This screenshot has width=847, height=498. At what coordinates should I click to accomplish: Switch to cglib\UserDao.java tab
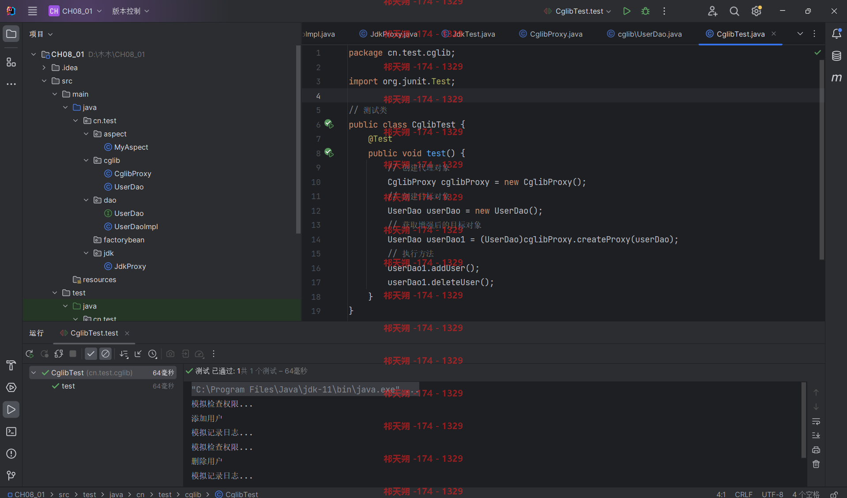coord(644,34)
